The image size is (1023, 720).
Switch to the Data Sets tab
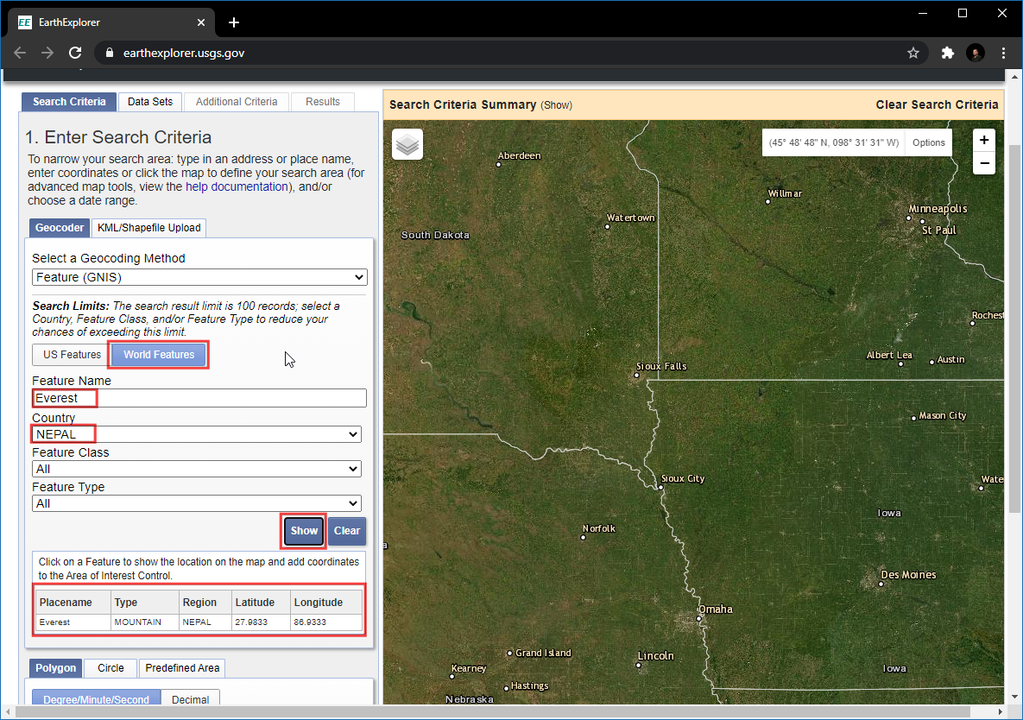click(150, 102)
